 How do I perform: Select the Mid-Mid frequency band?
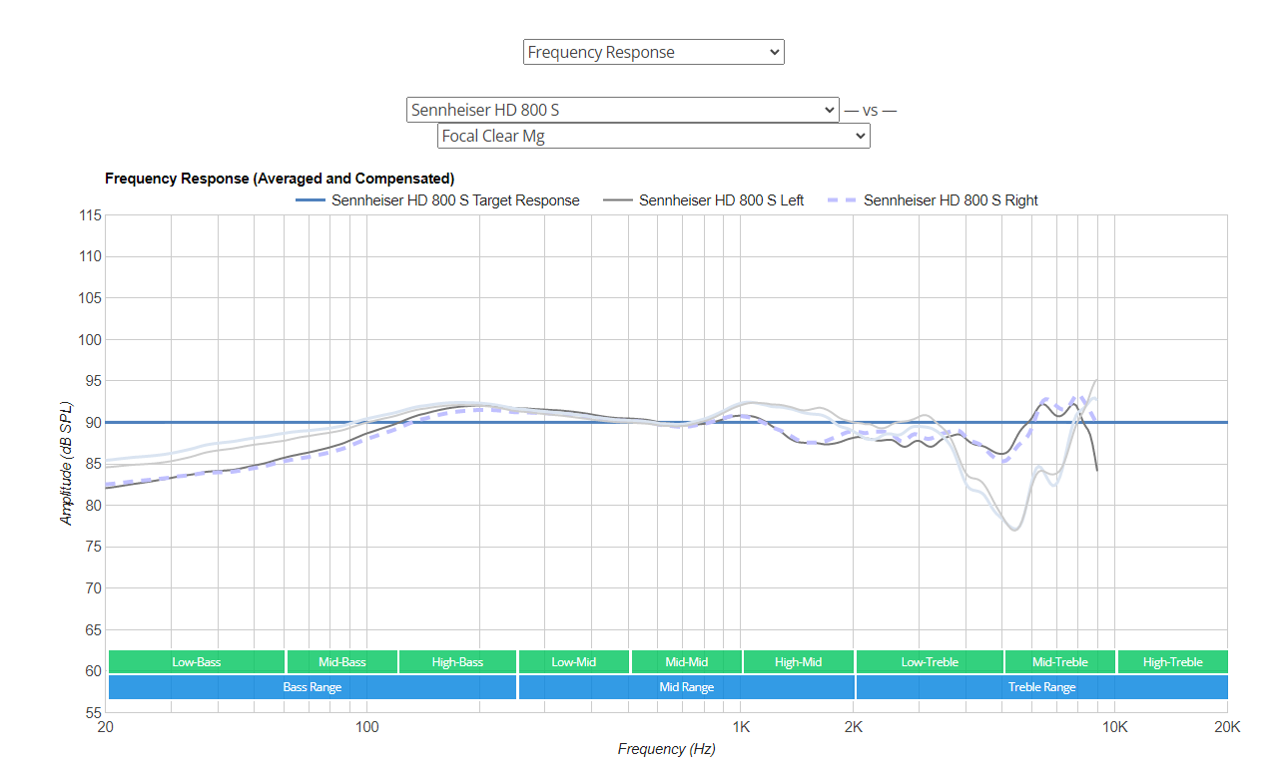(687, 662)
